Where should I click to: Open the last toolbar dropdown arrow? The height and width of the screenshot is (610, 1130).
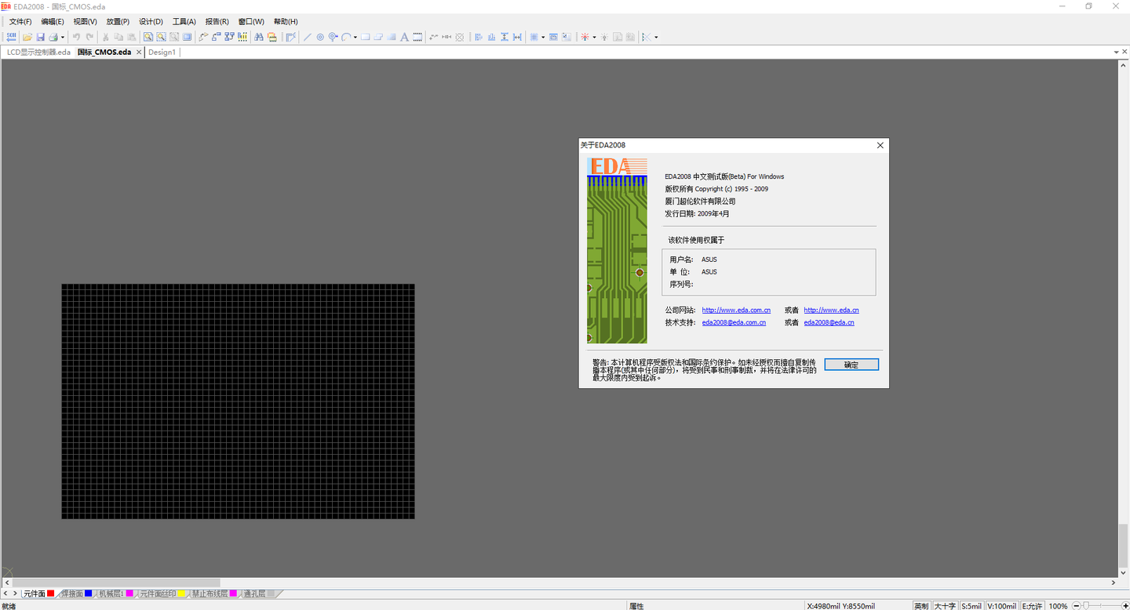[x=656, y=37]
